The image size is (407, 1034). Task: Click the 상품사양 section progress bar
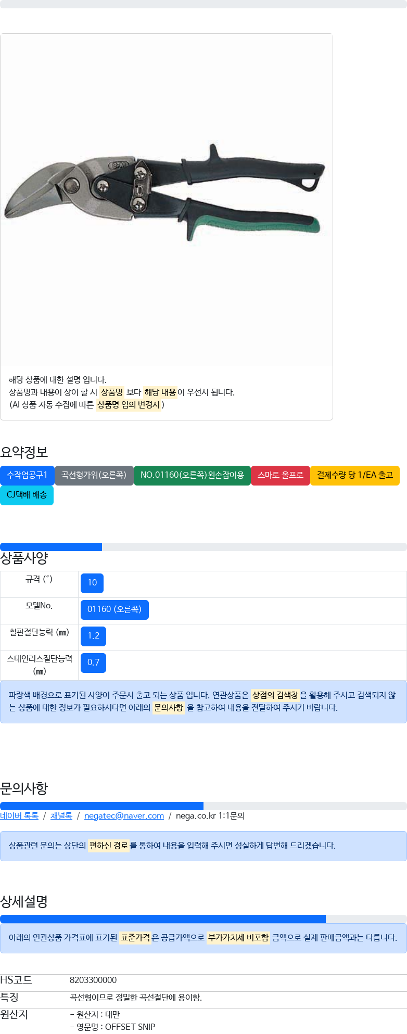[203, 546]
